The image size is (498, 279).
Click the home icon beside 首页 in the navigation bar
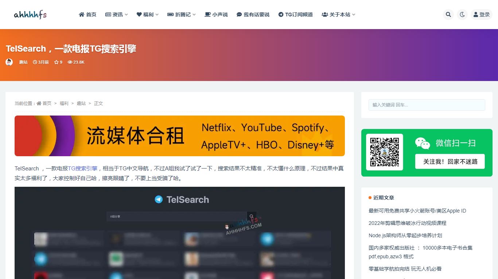coord(82,15)
